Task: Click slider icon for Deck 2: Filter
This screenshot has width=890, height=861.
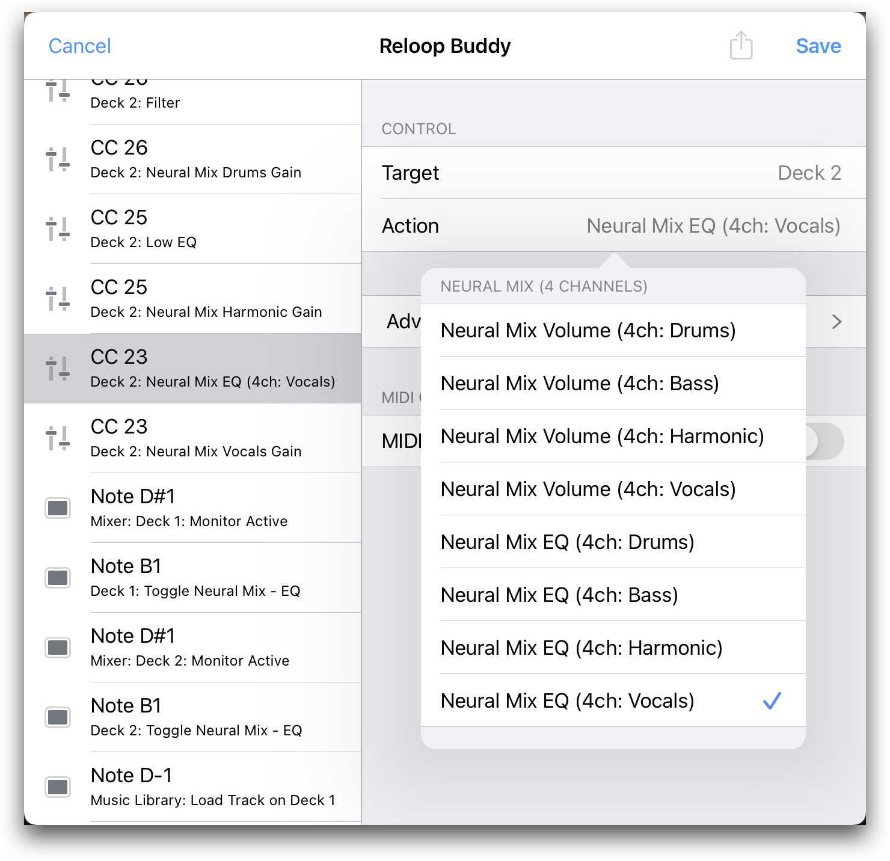Action: [58, 91]
